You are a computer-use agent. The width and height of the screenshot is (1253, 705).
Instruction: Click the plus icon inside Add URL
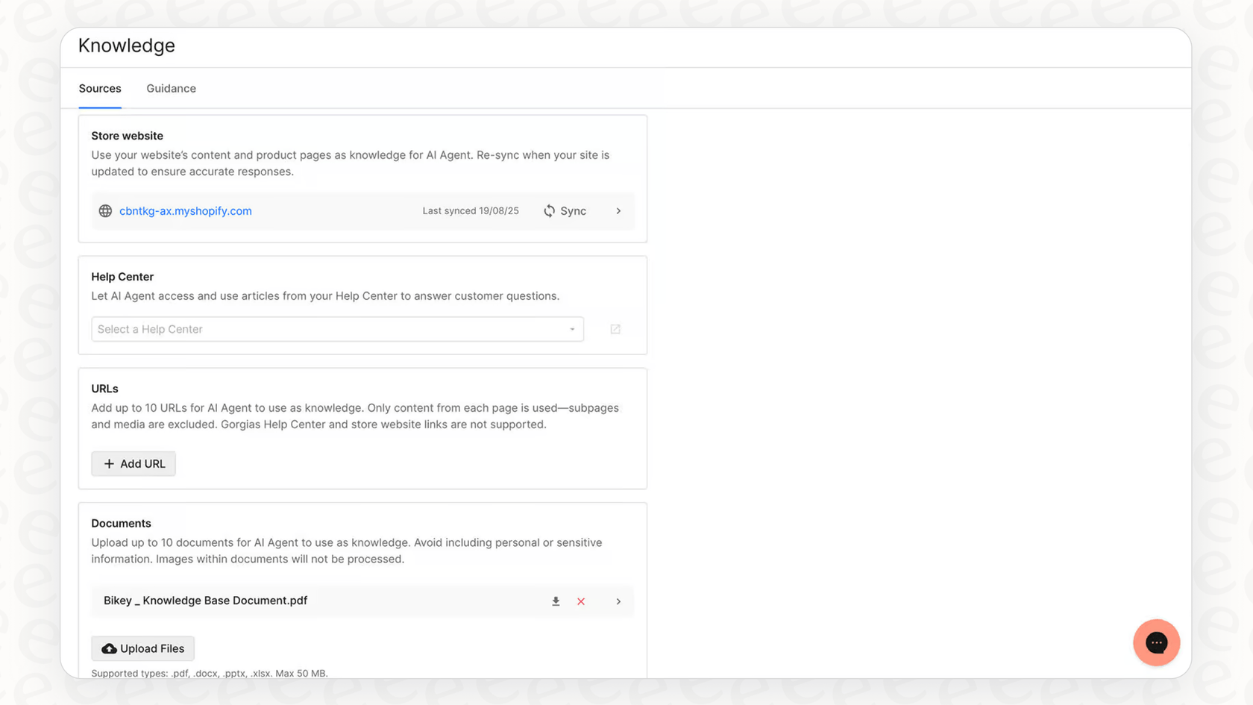click(108, 463)
